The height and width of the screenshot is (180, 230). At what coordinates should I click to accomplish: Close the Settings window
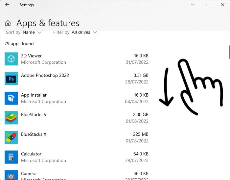point(223,5)
